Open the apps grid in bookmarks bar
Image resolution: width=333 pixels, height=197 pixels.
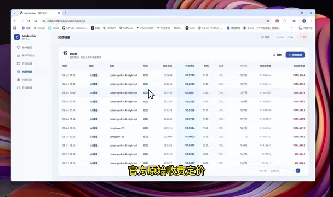pos(15,28)
